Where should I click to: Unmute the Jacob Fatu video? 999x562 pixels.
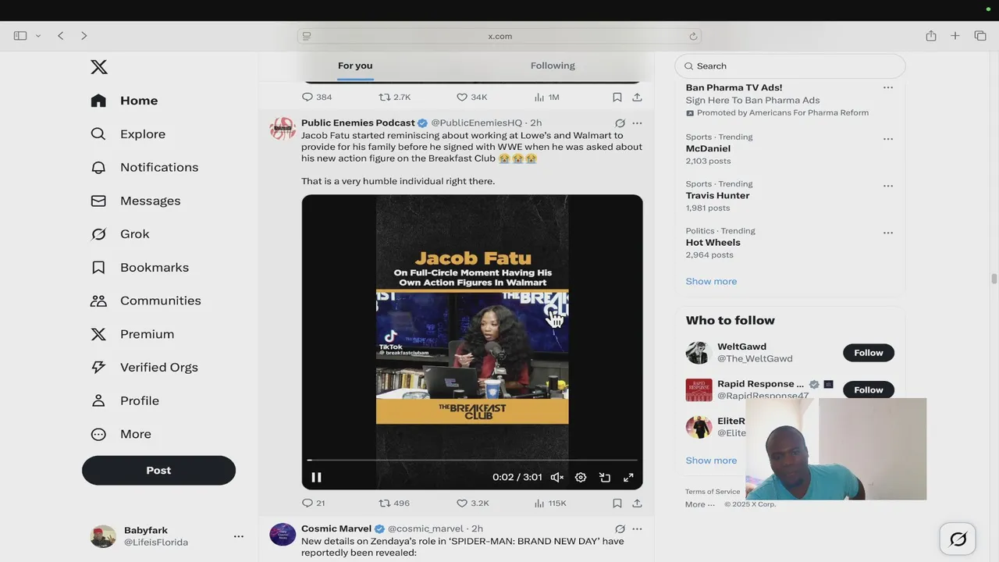pos(557,477)
